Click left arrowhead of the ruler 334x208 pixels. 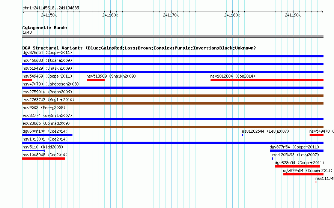23,12
